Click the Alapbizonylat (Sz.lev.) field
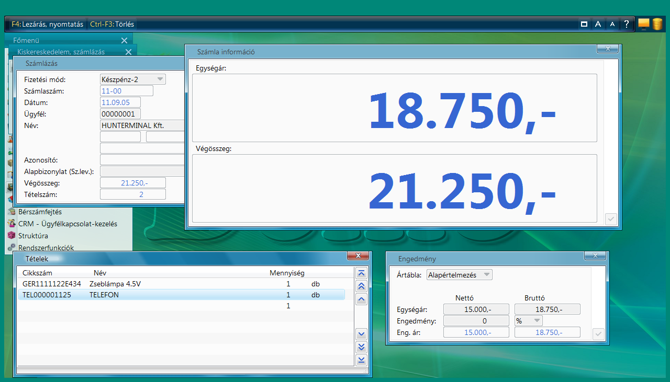This screenshot has width=670, height=382. [142, 171]
